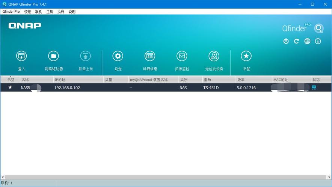Open the 说明 help menu
This screenshot has height=187, width=332.
click(x=72, y=12)
